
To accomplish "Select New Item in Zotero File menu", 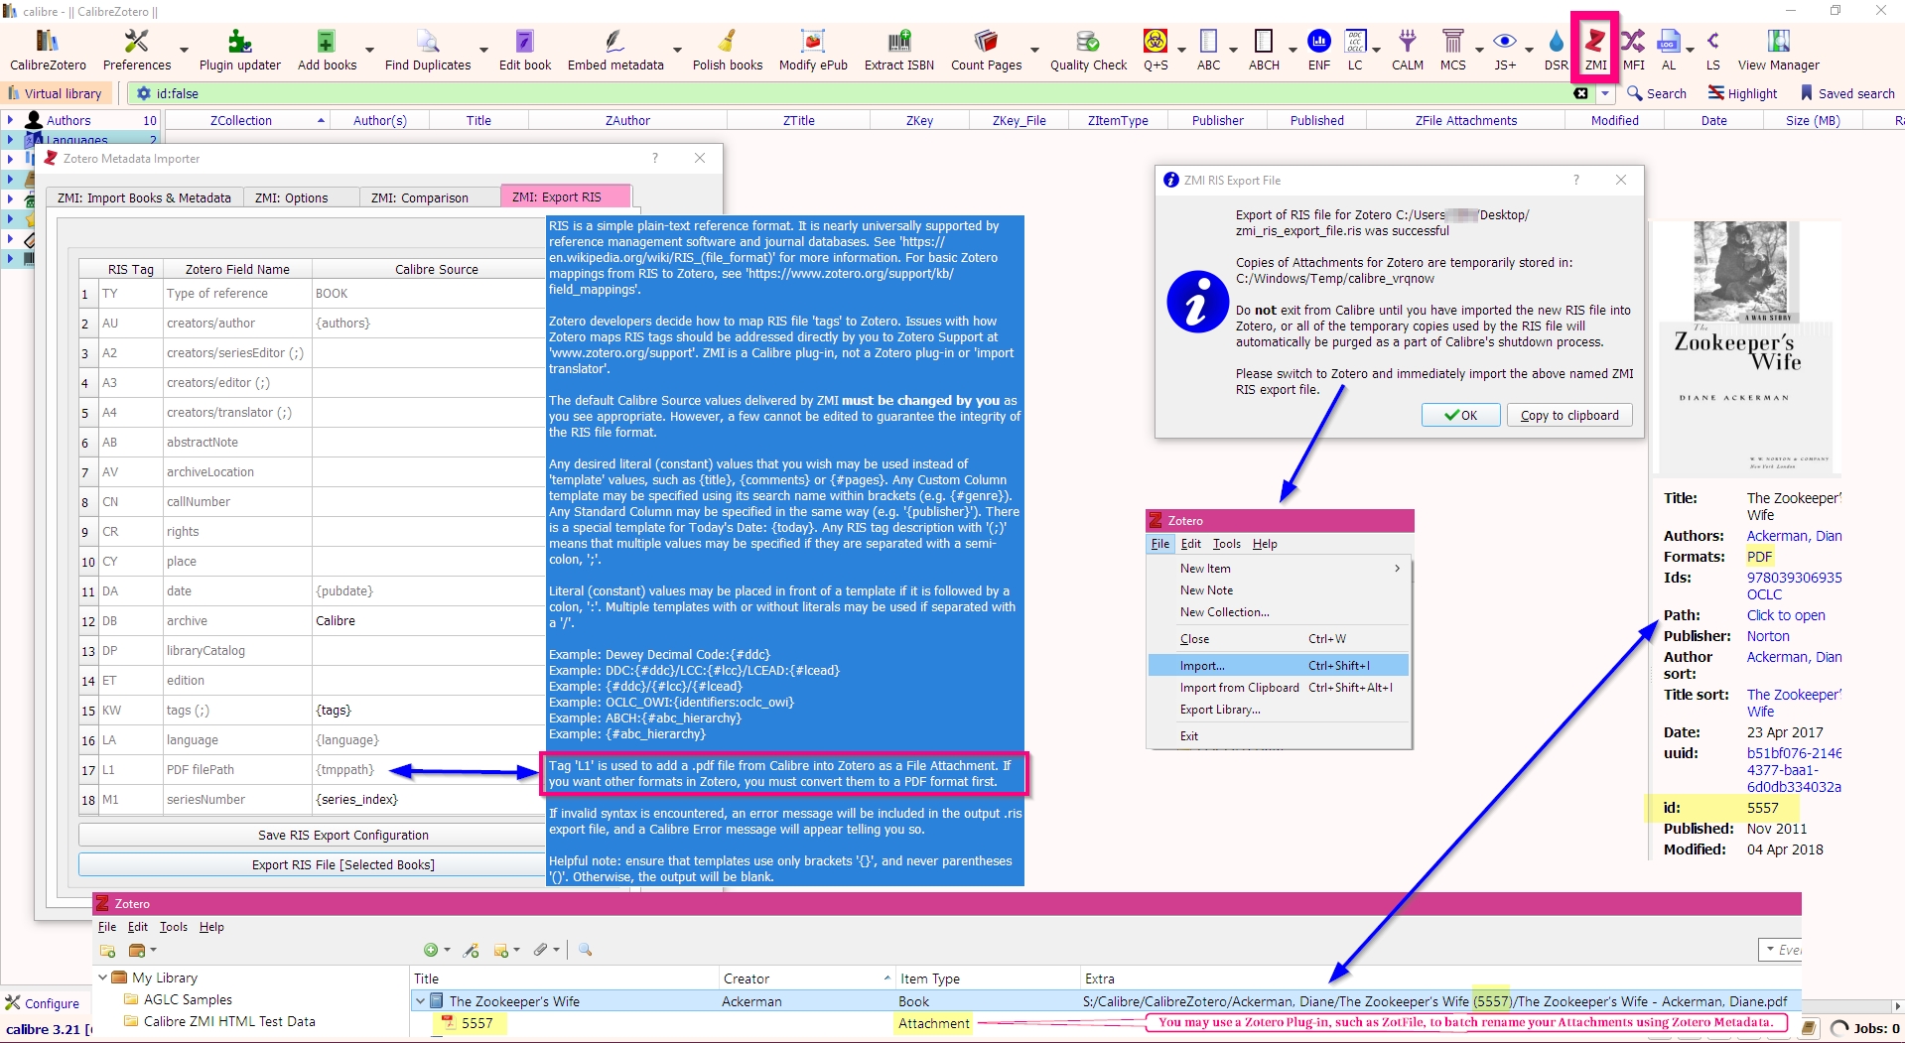I will tap(1278, 569).
